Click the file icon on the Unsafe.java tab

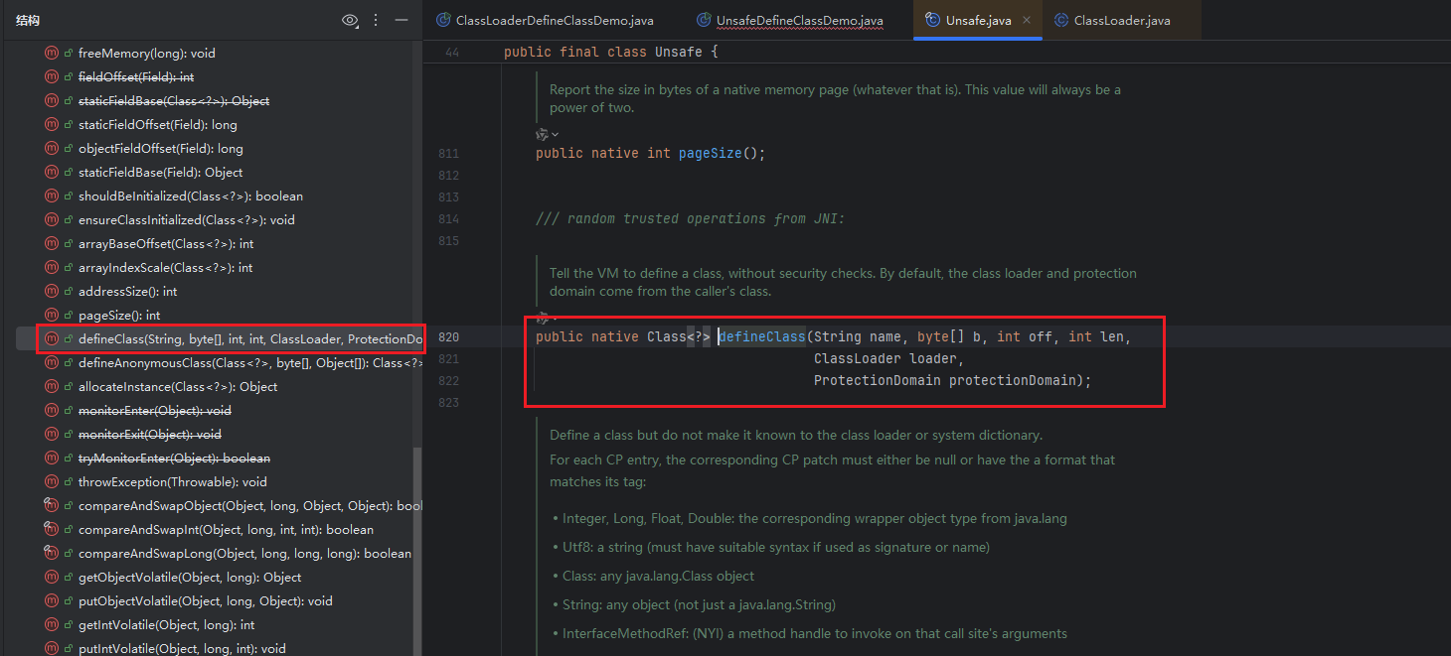[931, 20]
